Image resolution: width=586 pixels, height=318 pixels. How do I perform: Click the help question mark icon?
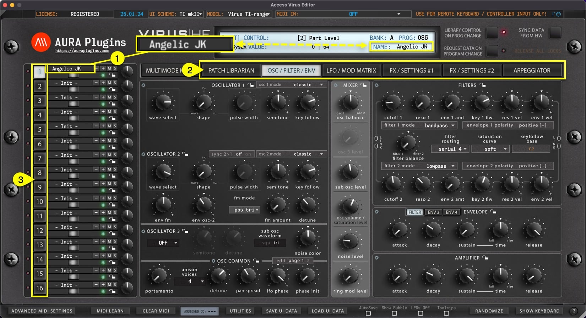574,311
